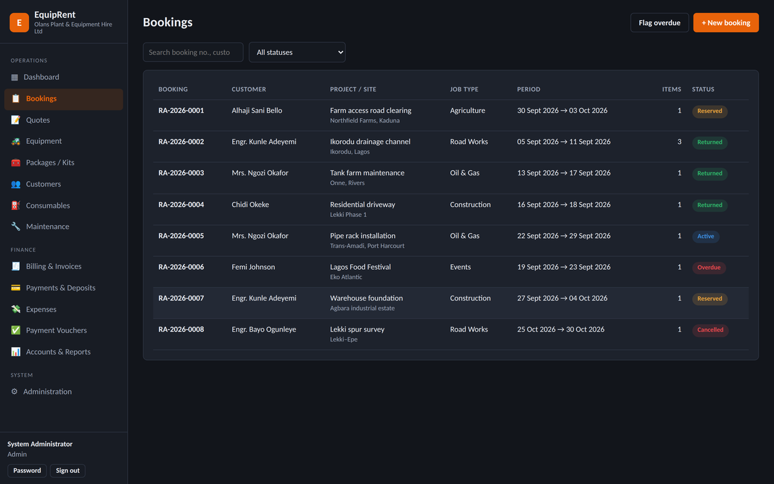774x484 pixels.
Task: Click the Quotes notepad icon
Action: (15, 120)
